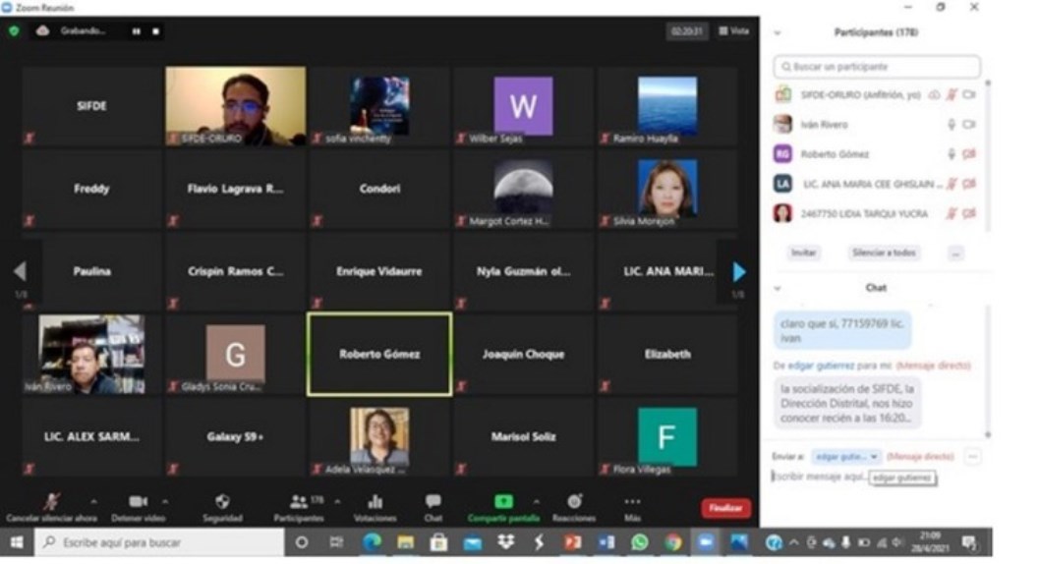Toggle Cancelar silenciar ahora microphone
The width and height of the screenshot is (1039, 564).
[51, 503]
